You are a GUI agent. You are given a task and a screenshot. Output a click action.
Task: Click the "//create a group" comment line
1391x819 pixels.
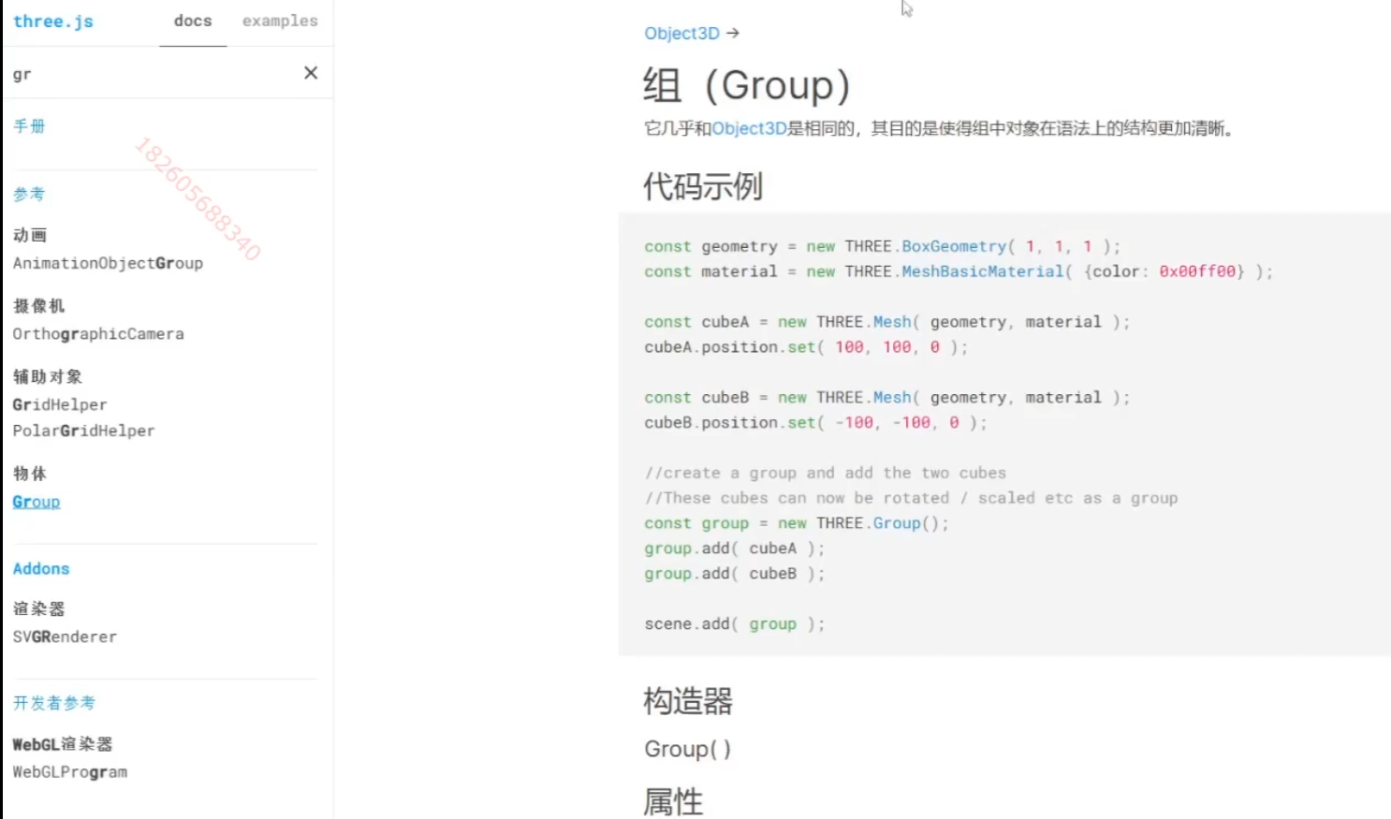pos(825,474)
